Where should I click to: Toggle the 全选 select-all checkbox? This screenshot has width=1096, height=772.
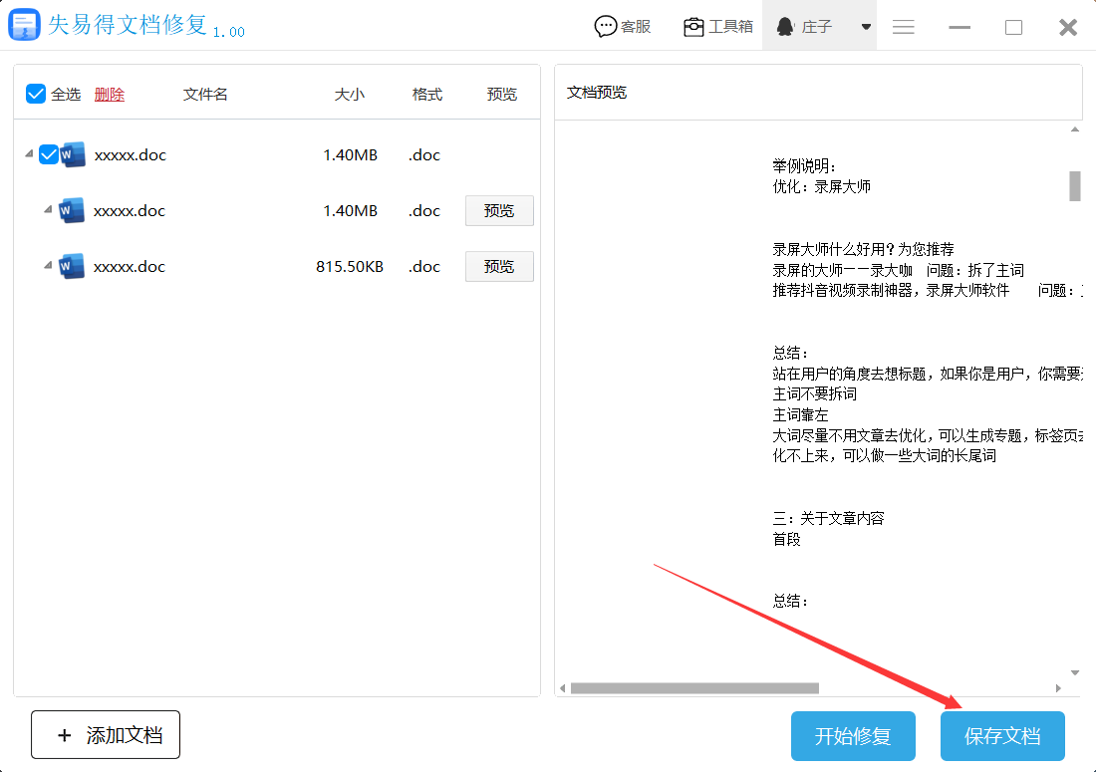(36, 94)
